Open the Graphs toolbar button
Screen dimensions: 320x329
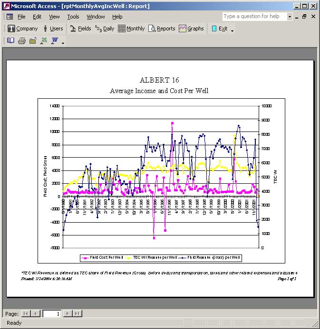pyautogui.click(x=191, y=28)
